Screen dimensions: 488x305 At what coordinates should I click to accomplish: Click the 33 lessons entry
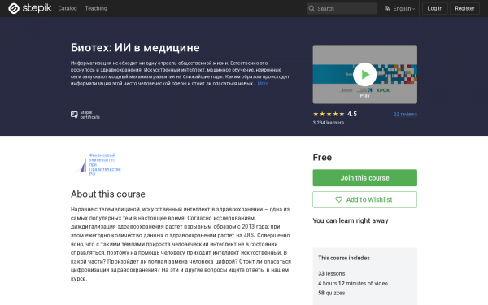332,273
